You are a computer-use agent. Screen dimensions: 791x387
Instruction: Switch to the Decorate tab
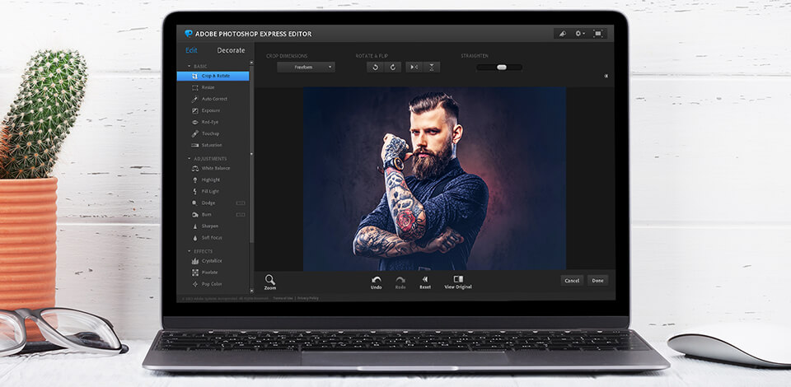point(231,50)
